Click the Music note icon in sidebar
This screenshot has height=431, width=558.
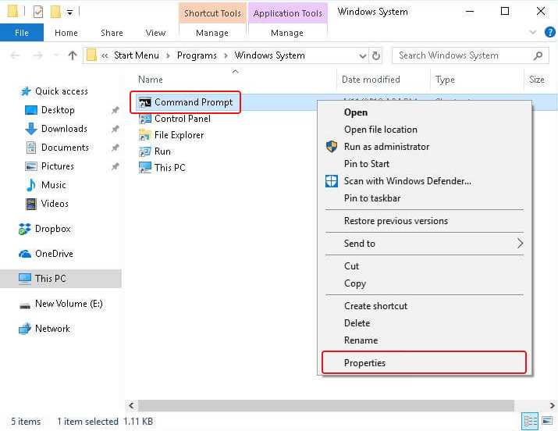point(31,185)
